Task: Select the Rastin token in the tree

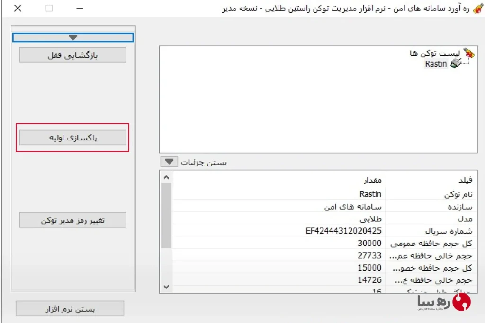Action: tap(436, 64)
